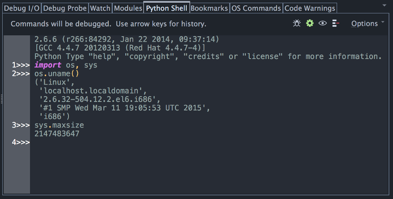Click the empty prompt on line 4
Image resolution: width=393 pixels, height=199 pixels.
click(90, 142)
